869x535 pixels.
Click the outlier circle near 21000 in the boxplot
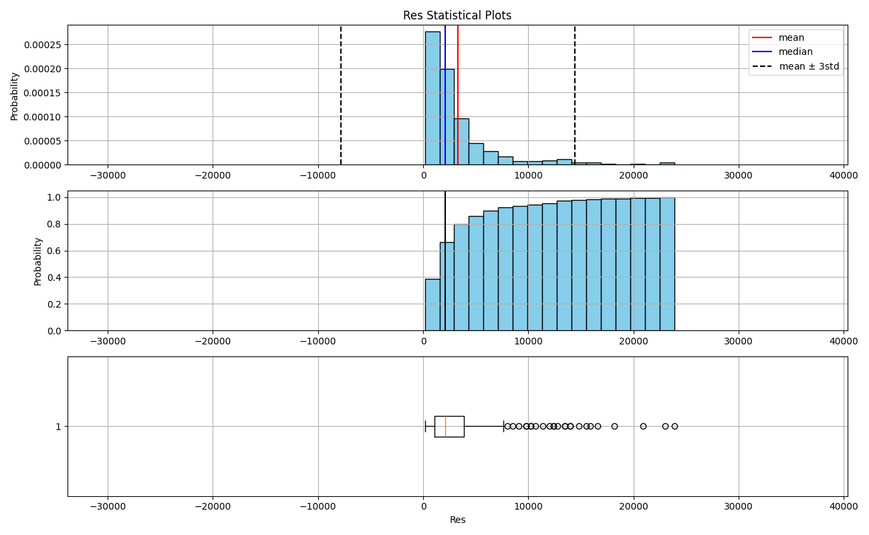pos(643,426)
